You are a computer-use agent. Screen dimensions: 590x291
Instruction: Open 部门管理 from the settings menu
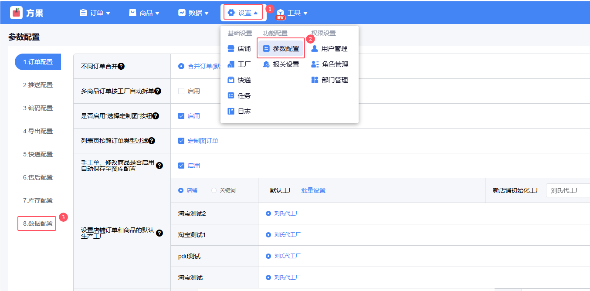[x=329, y=80]
